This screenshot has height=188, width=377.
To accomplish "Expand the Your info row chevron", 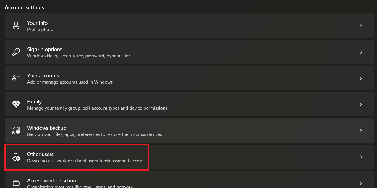I will (x=360, y=26).
